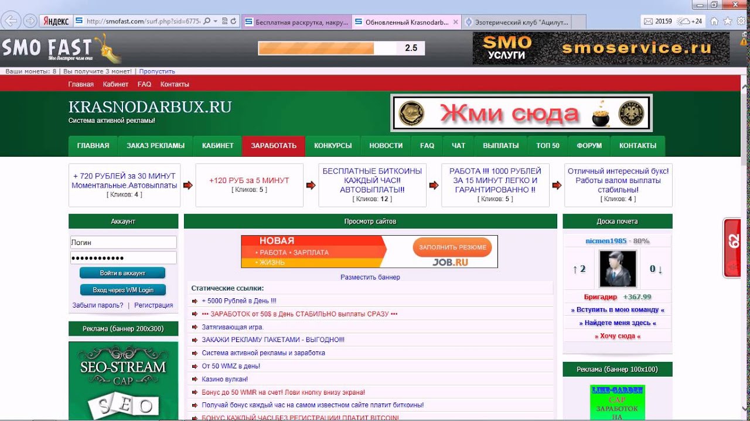Click the '» Вступить в мою команду «' link
Image resolution: width=750 pixels, height=421 pixels.
(x=618, y=310)
